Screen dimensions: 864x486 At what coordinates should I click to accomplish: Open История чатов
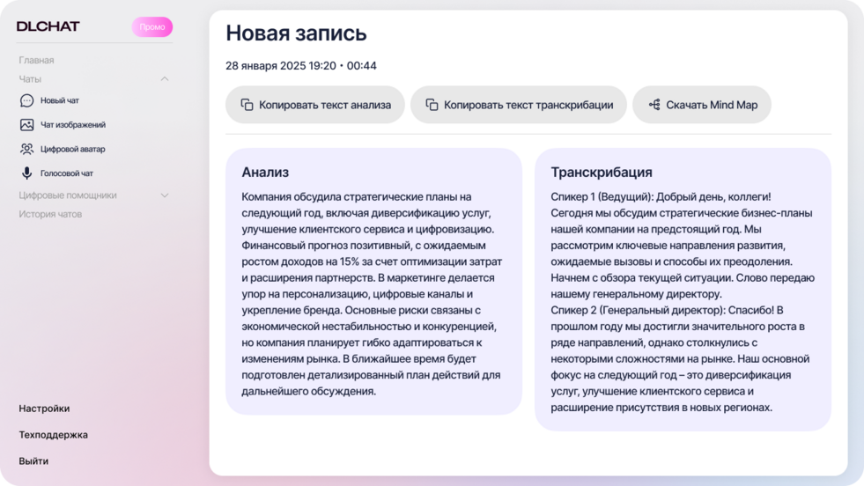coord(50,214)
